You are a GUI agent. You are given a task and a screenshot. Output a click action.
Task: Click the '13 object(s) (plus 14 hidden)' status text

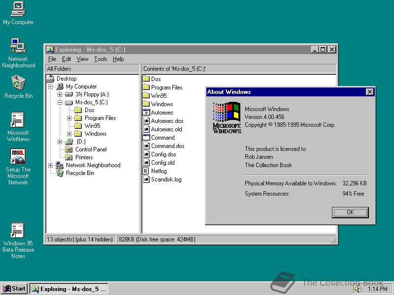[x=80, y=239]
